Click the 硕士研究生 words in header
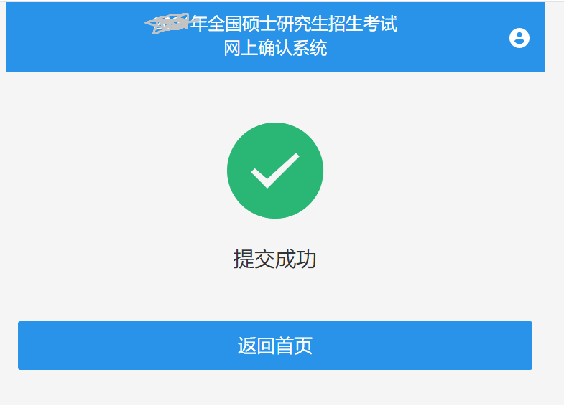Image resolution: width=564 pixels, height=405 pixels. [285, 24]
